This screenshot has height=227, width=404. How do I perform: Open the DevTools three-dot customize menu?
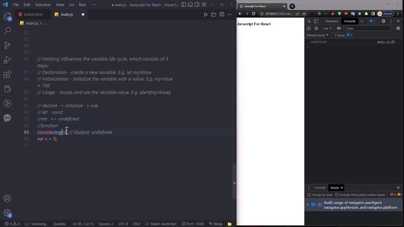pos(391,21)
